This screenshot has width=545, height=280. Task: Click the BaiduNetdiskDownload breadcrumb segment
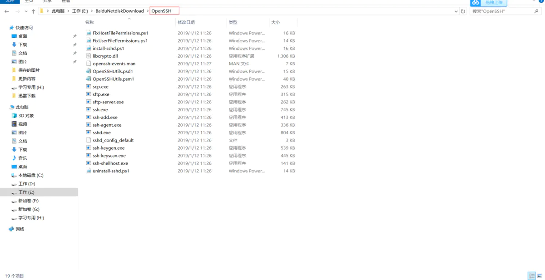(119, 11)
